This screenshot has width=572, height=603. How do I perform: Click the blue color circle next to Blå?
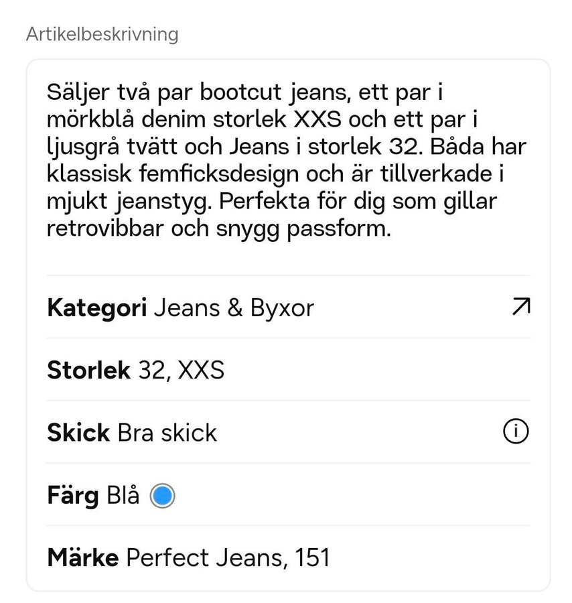coord(163,496)
